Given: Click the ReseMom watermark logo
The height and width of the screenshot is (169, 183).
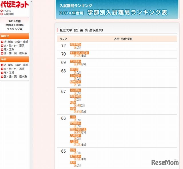Looking at the screenshot, I should click(165, 162).
